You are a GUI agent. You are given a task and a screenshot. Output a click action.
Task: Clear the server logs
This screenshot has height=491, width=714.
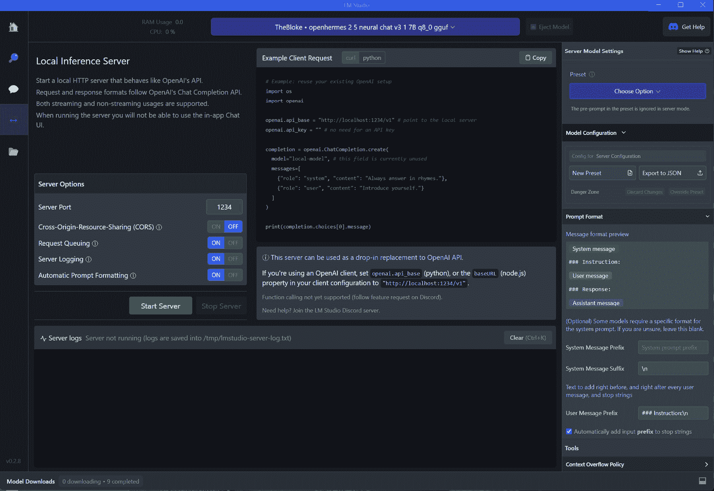(x=527, y=338)
